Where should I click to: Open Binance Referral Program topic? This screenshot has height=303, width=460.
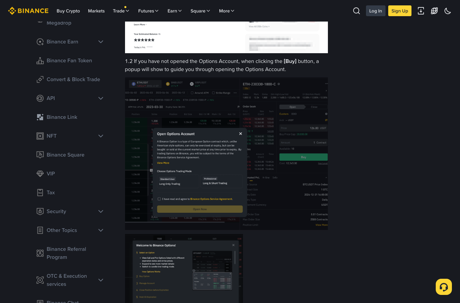[66, 253]
